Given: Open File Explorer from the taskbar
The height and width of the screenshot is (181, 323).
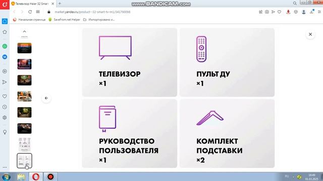Looking at the screenshot, I should (21, 176).
